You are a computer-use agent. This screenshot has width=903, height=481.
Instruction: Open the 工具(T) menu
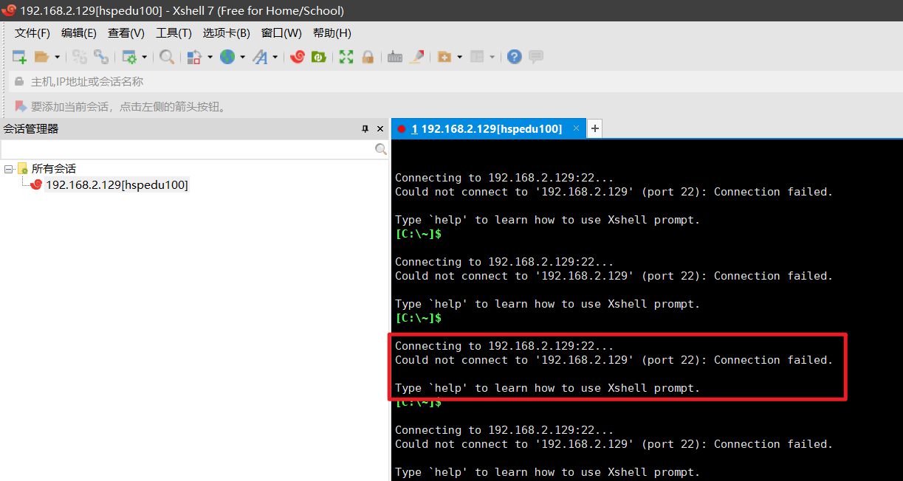coord(174,33)
